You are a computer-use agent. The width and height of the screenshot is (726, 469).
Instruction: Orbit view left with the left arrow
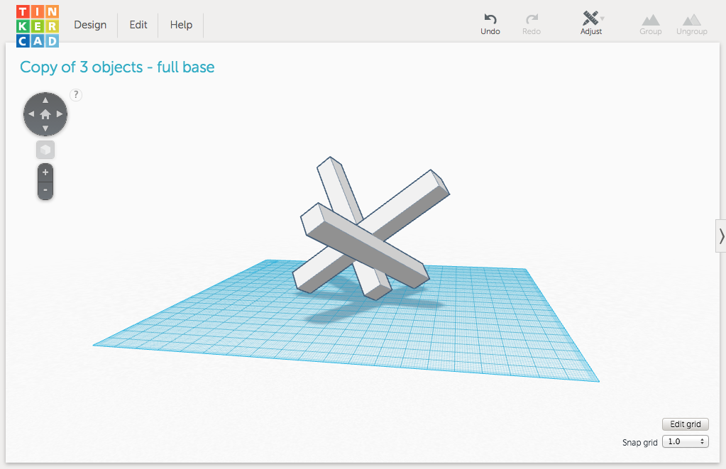point(31,114)
